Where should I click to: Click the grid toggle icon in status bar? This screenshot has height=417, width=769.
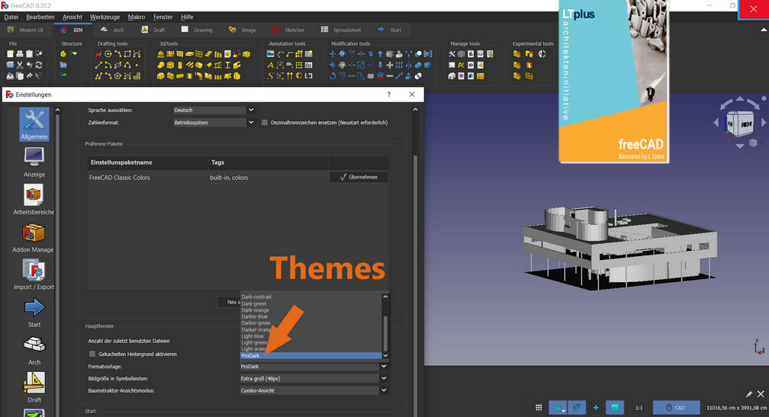pyautogui.click(x=539, y=407)
